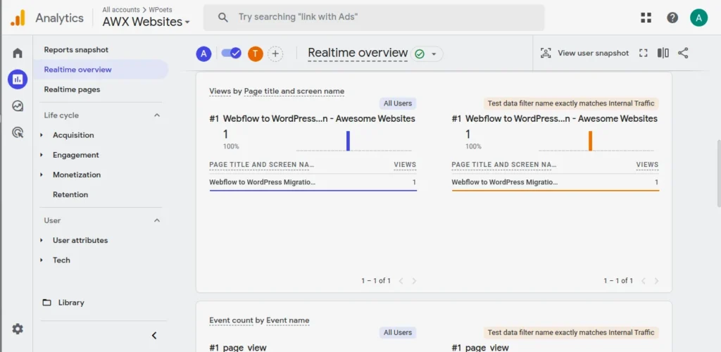Image resolution: width=721 pixels, height=352 pixels.
Task: Open Reports bar chart icon
Action: coord(18,80)
